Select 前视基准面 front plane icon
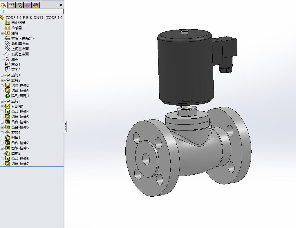The height and width of the screenshot is (228, 296). 7,44
